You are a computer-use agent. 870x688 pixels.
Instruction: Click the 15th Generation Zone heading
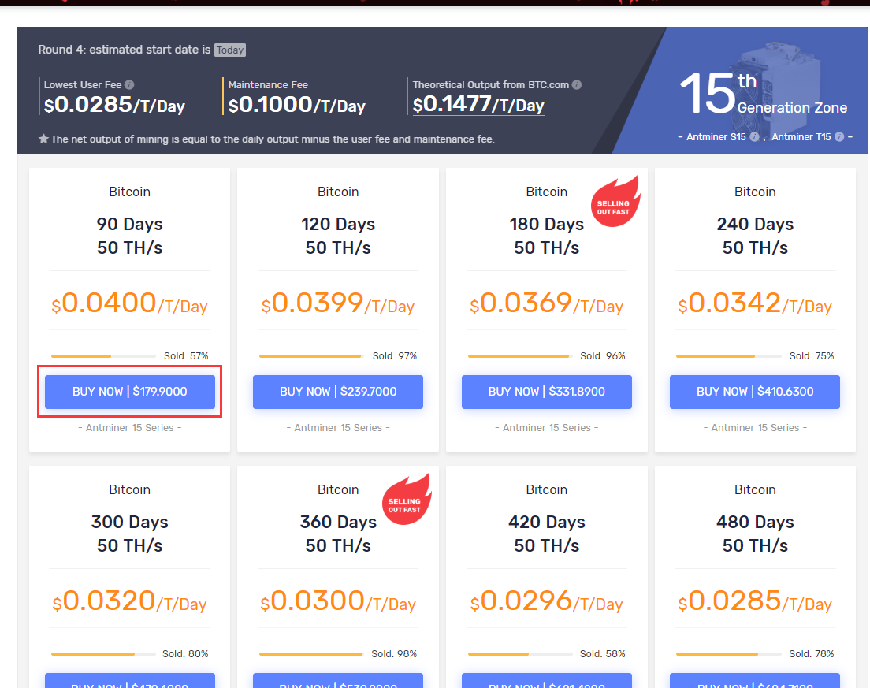[764, 93]
